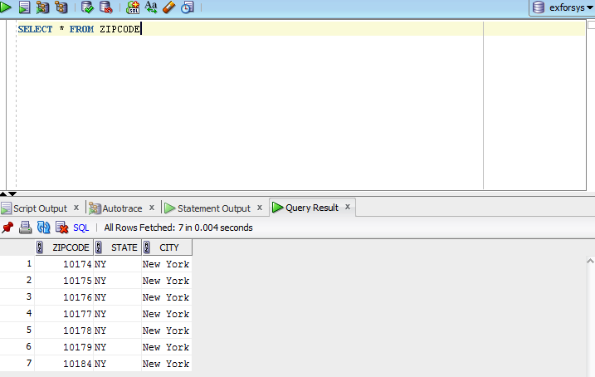This screenshot has height=377, width=595.
Task: Click in the SQL worksheet editor area
Action: tap(249, 108)
